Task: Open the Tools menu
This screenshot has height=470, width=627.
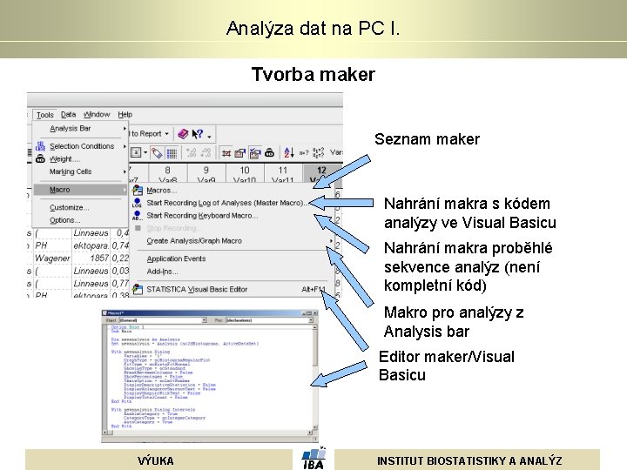Action: pyautogui.click(x=44, y=115)
